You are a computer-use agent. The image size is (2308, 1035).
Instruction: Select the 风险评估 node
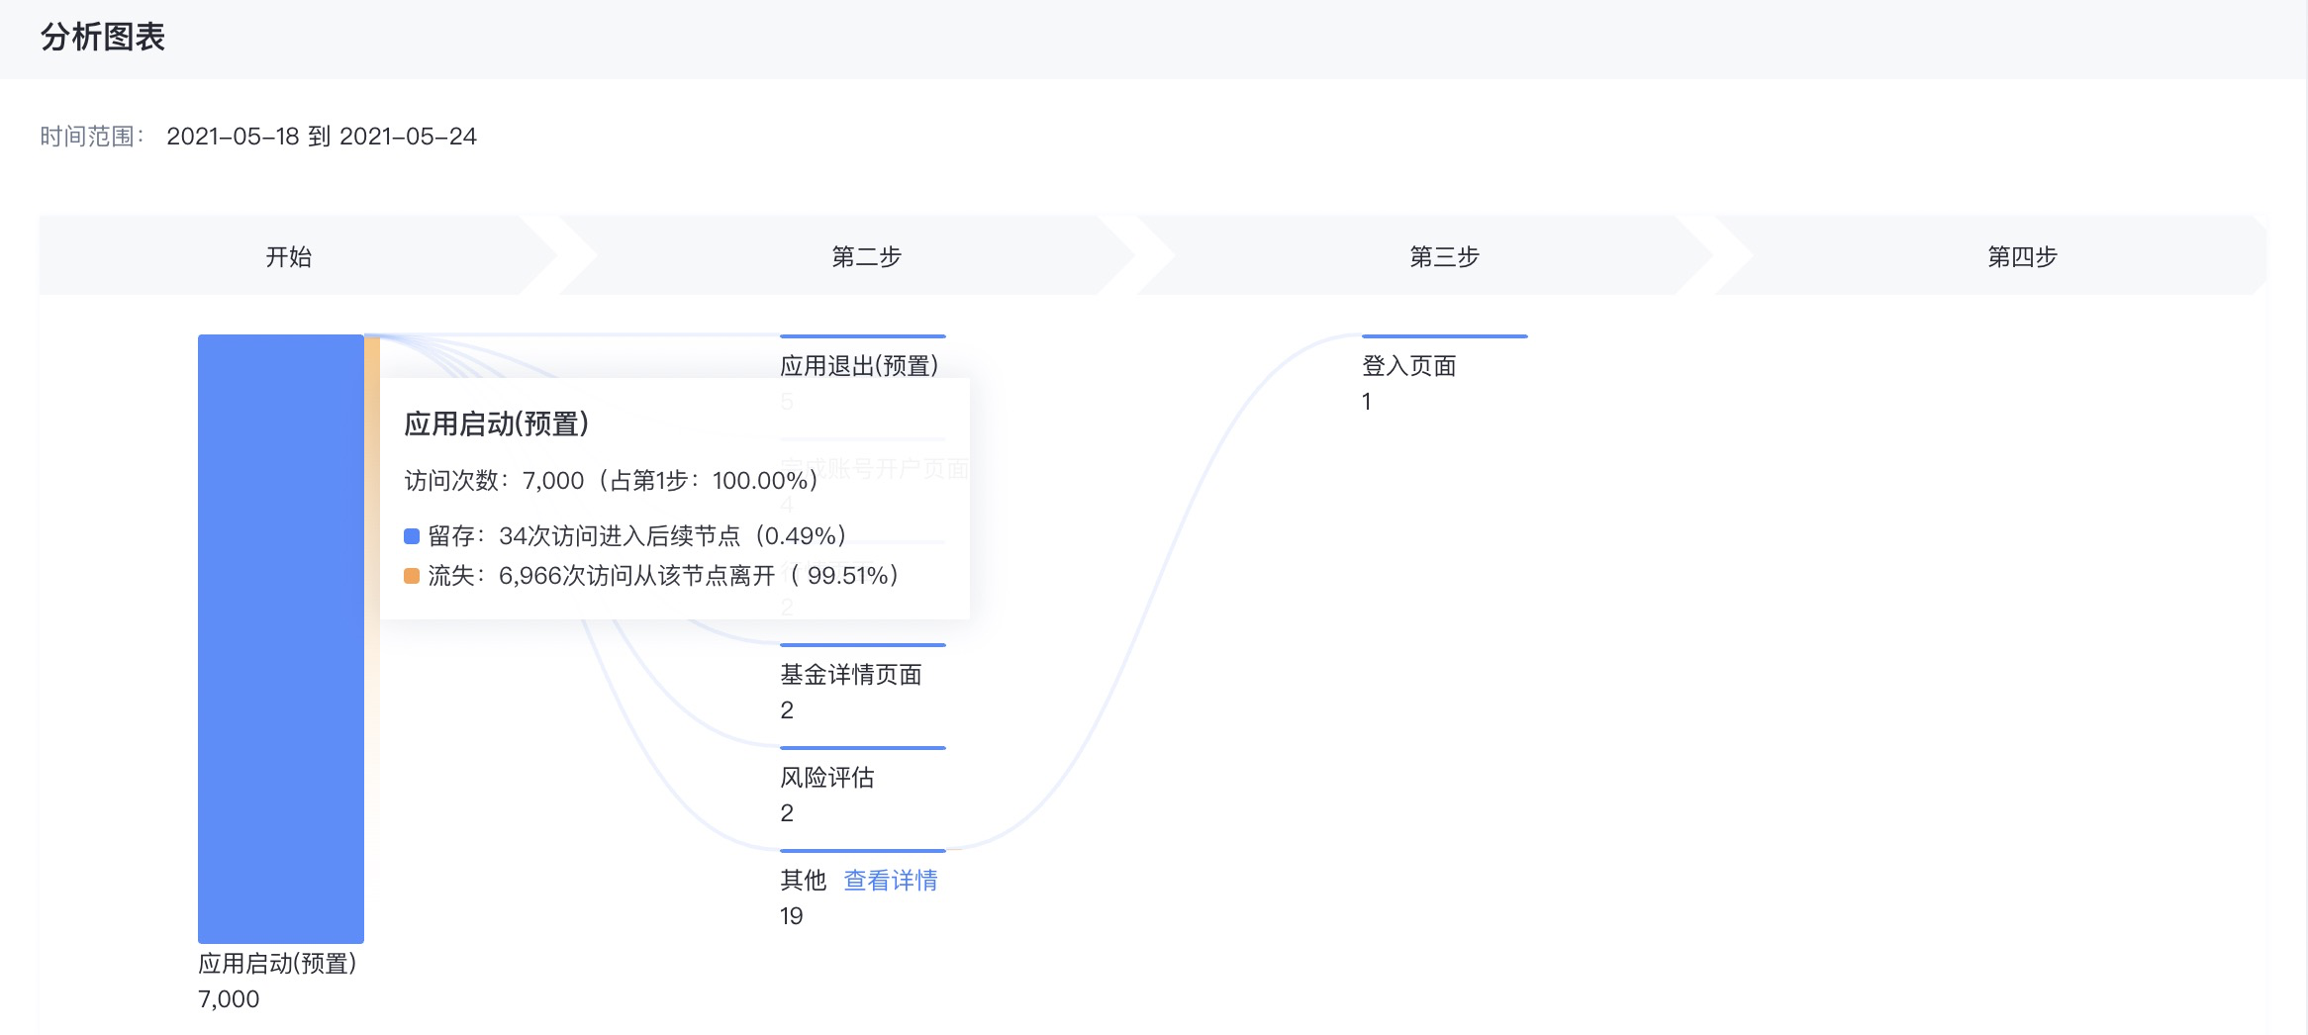[827, 777]
